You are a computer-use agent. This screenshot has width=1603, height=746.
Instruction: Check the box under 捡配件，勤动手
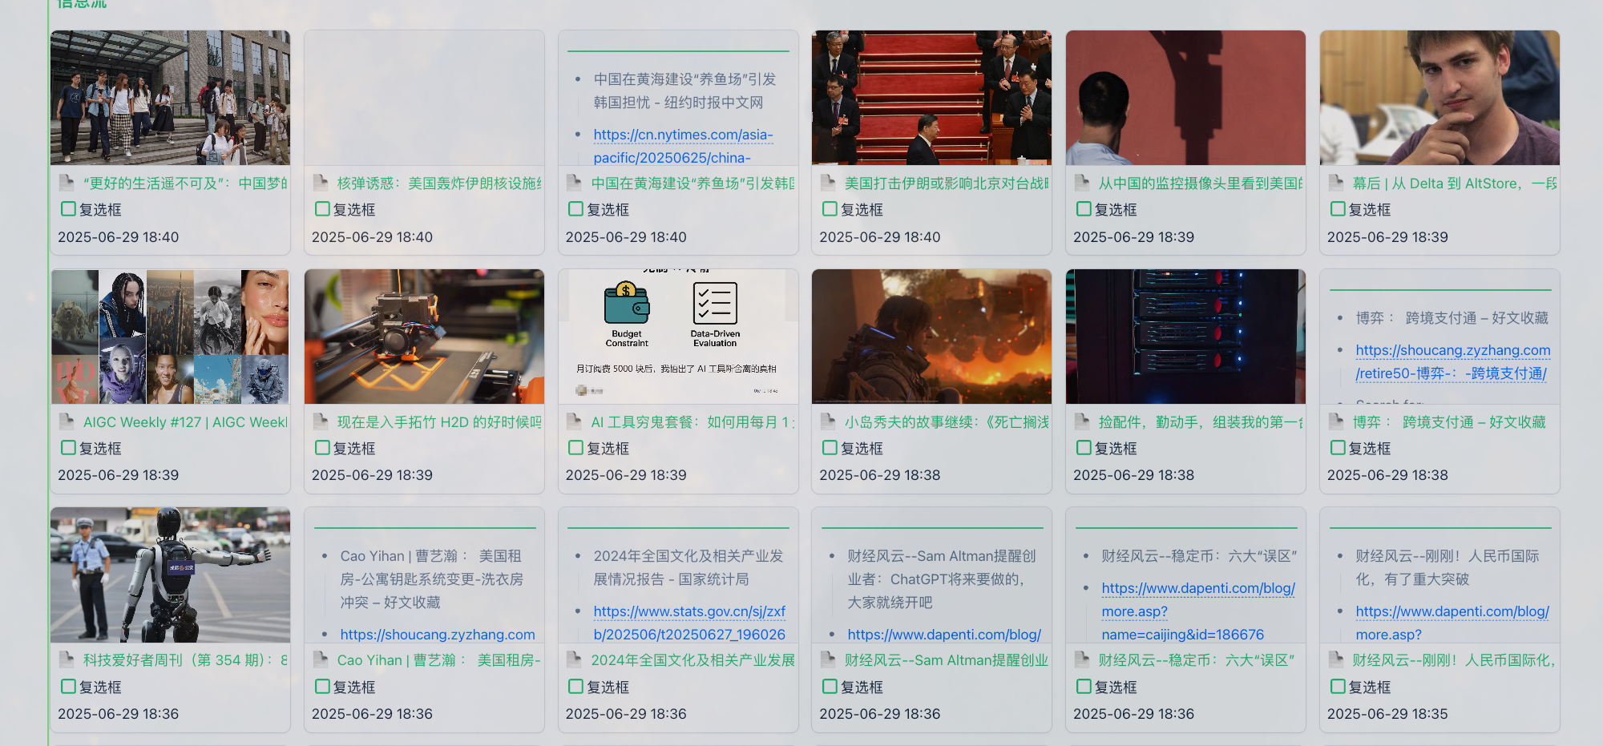tap(1084, 448)
